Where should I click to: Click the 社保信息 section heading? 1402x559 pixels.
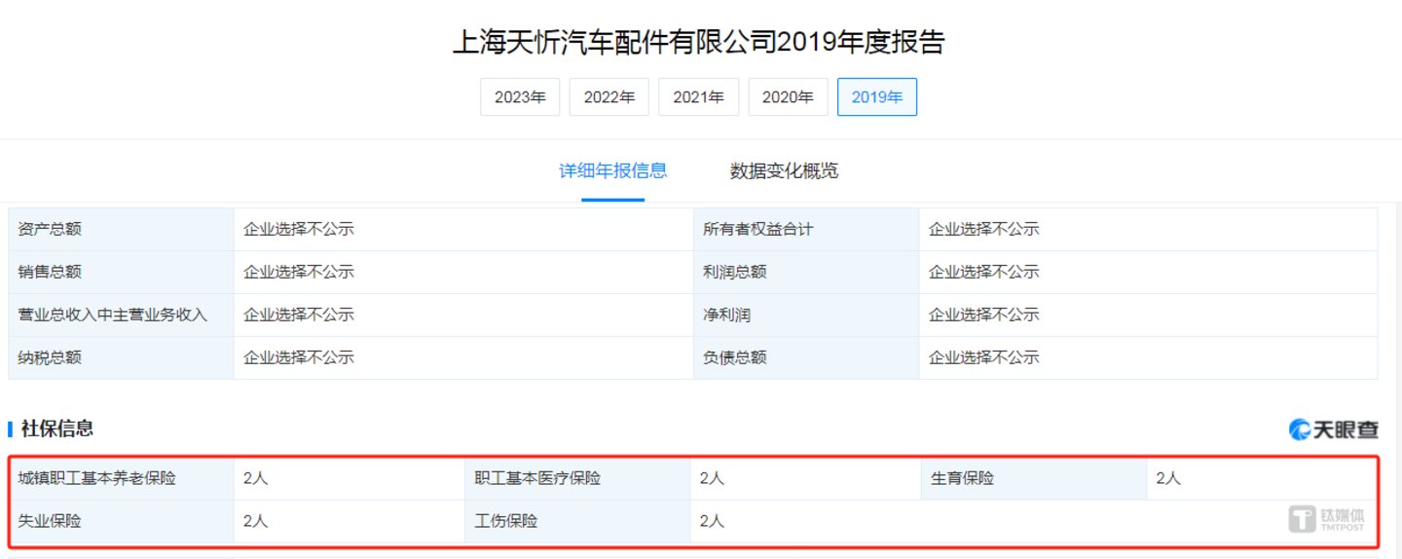58,429
